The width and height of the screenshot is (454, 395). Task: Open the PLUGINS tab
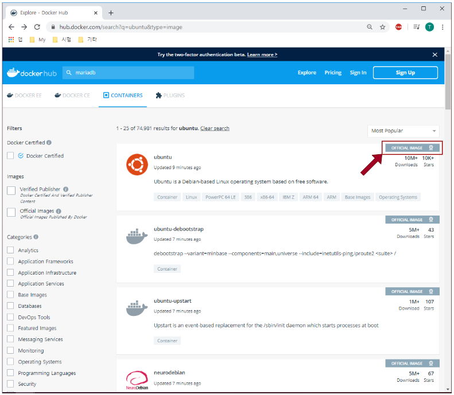click(x=170, y=95)
